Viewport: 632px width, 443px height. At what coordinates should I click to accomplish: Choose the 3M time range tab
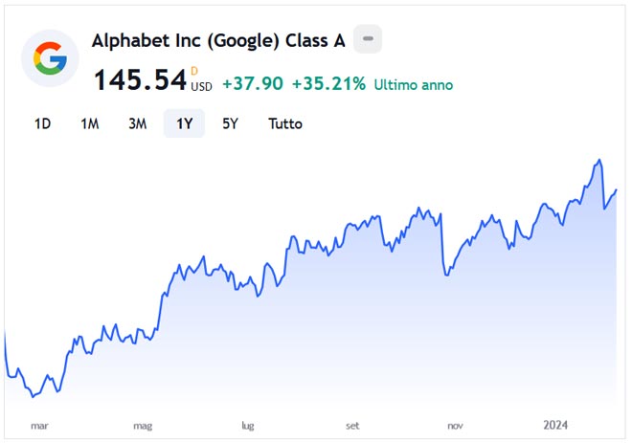pos(137,123)
